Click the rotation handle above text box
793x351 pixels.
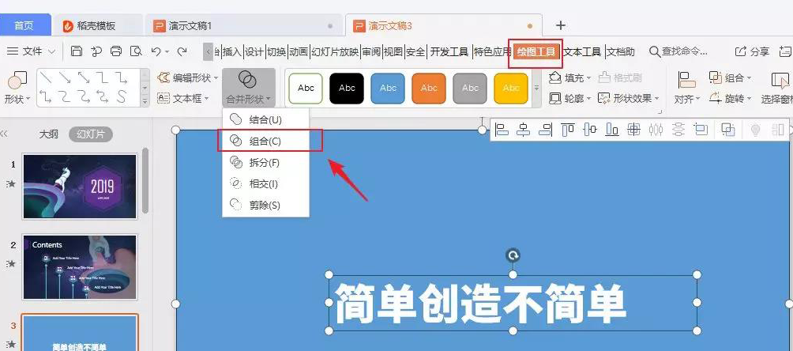(x=513, y=255)
